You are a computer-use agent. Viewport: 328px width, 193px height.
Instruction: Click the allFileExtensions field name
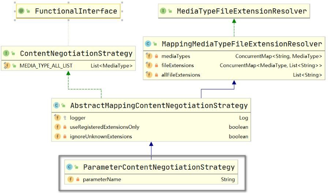point(181,75)
